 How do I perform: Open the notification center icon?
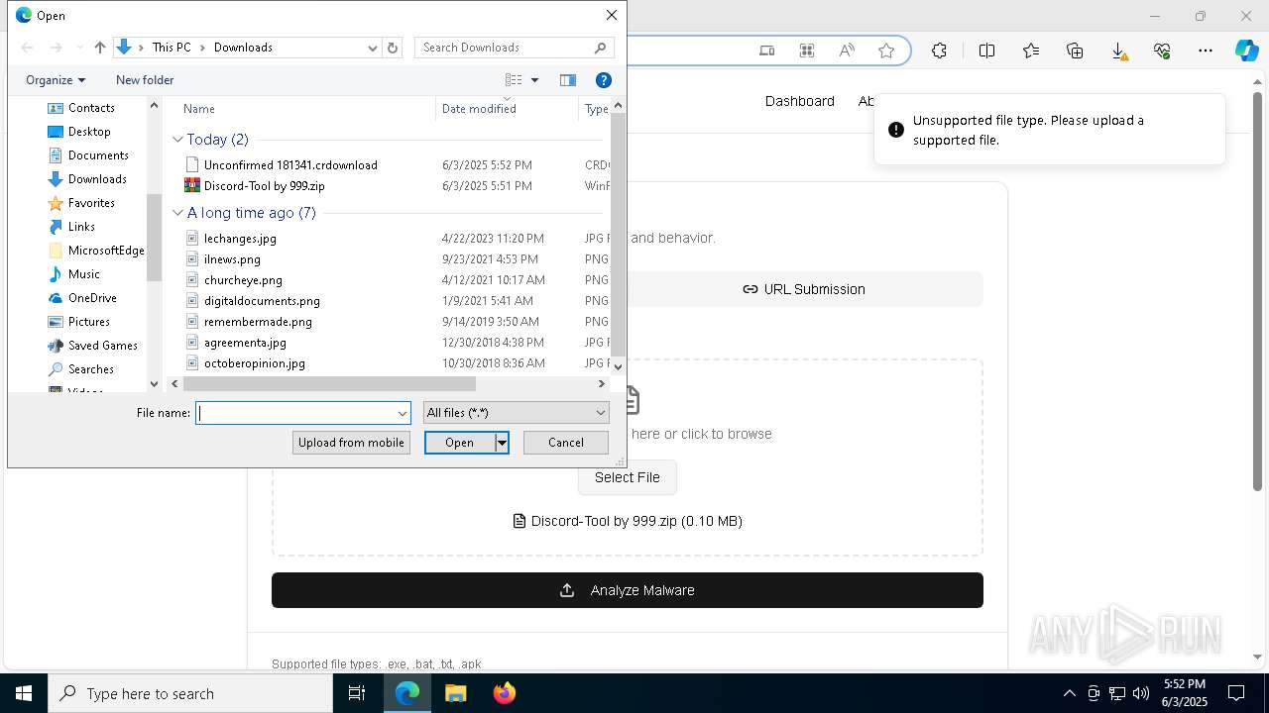coord(1236,693)
